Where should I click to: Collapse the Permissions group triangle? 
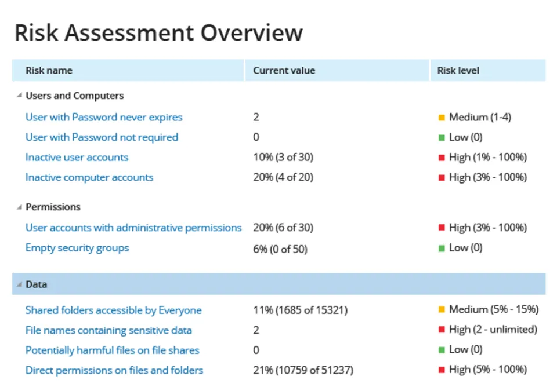click(x=19, y=207)
